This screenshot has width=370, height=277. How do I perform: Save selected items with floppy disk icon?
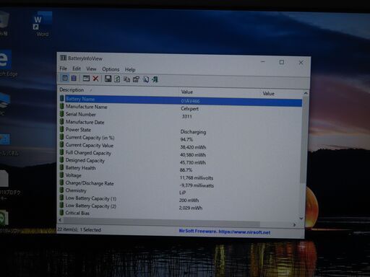[x=108, y=79]
